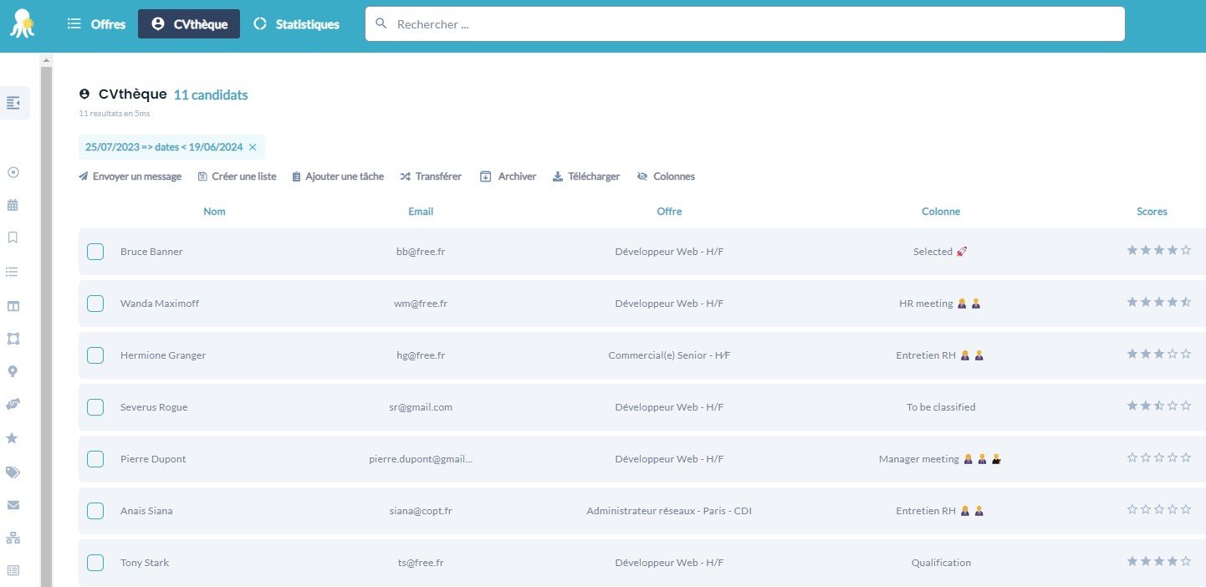
Task: Tick the checkbox for Bruce Banner
Action: 95,252
